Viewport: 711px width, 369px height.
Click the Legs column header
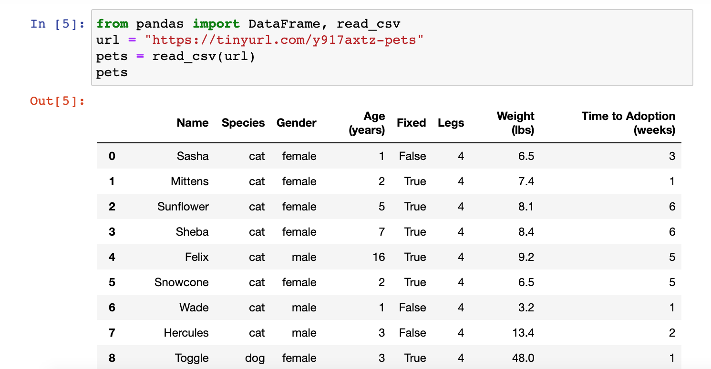[451, 123]
